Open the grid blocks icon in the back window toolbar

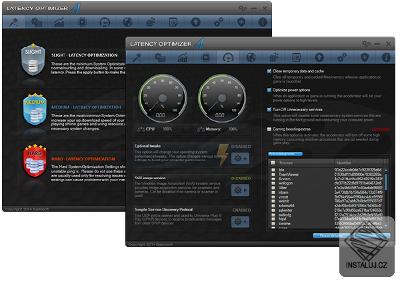pos(150,22)
